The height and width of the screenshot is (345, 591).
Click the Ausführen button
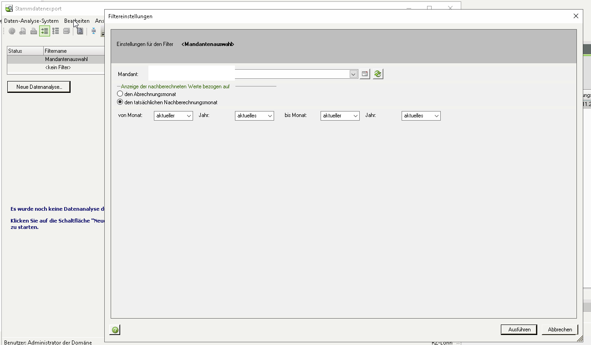tap(519, 330)
